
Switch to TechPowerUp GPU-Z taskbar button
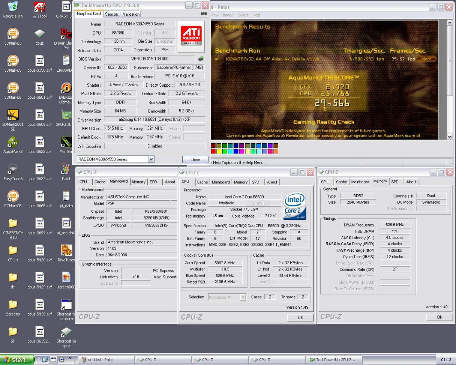[334, 359]
